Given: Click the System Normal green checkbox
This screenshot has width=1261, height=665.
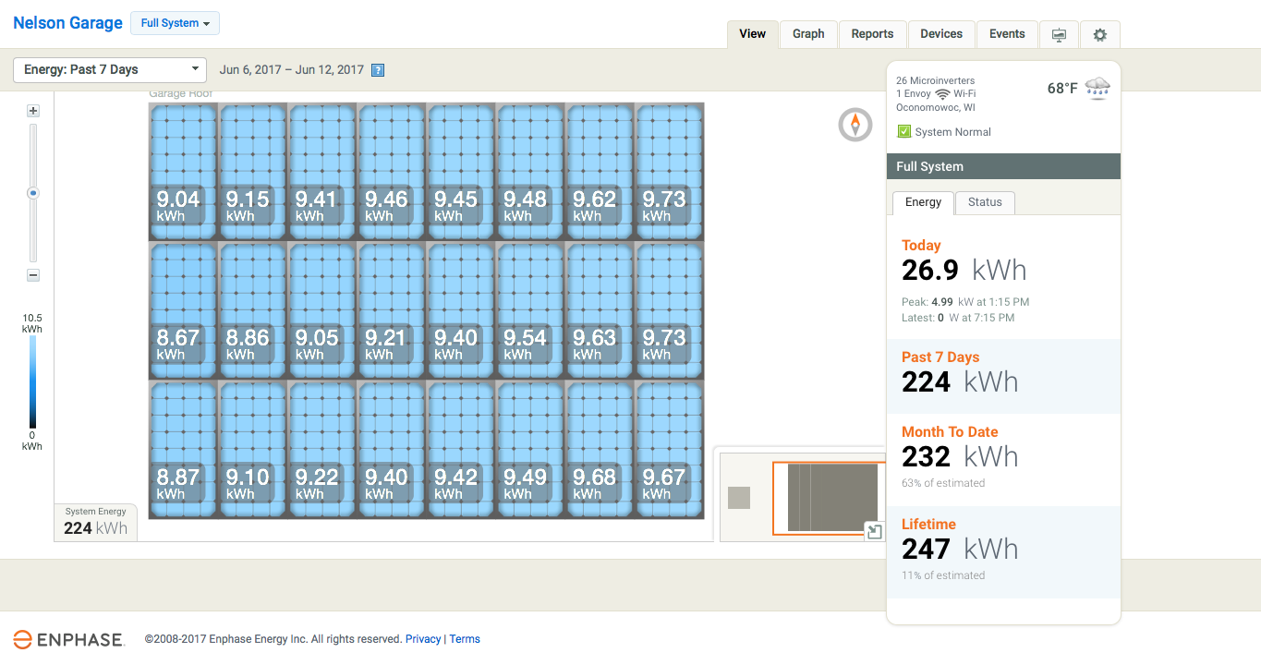Looking at the screenshot, I should [904, 132].
